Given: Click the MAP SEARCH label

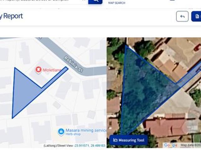Looking at the screenshot, I should point(117,3).
